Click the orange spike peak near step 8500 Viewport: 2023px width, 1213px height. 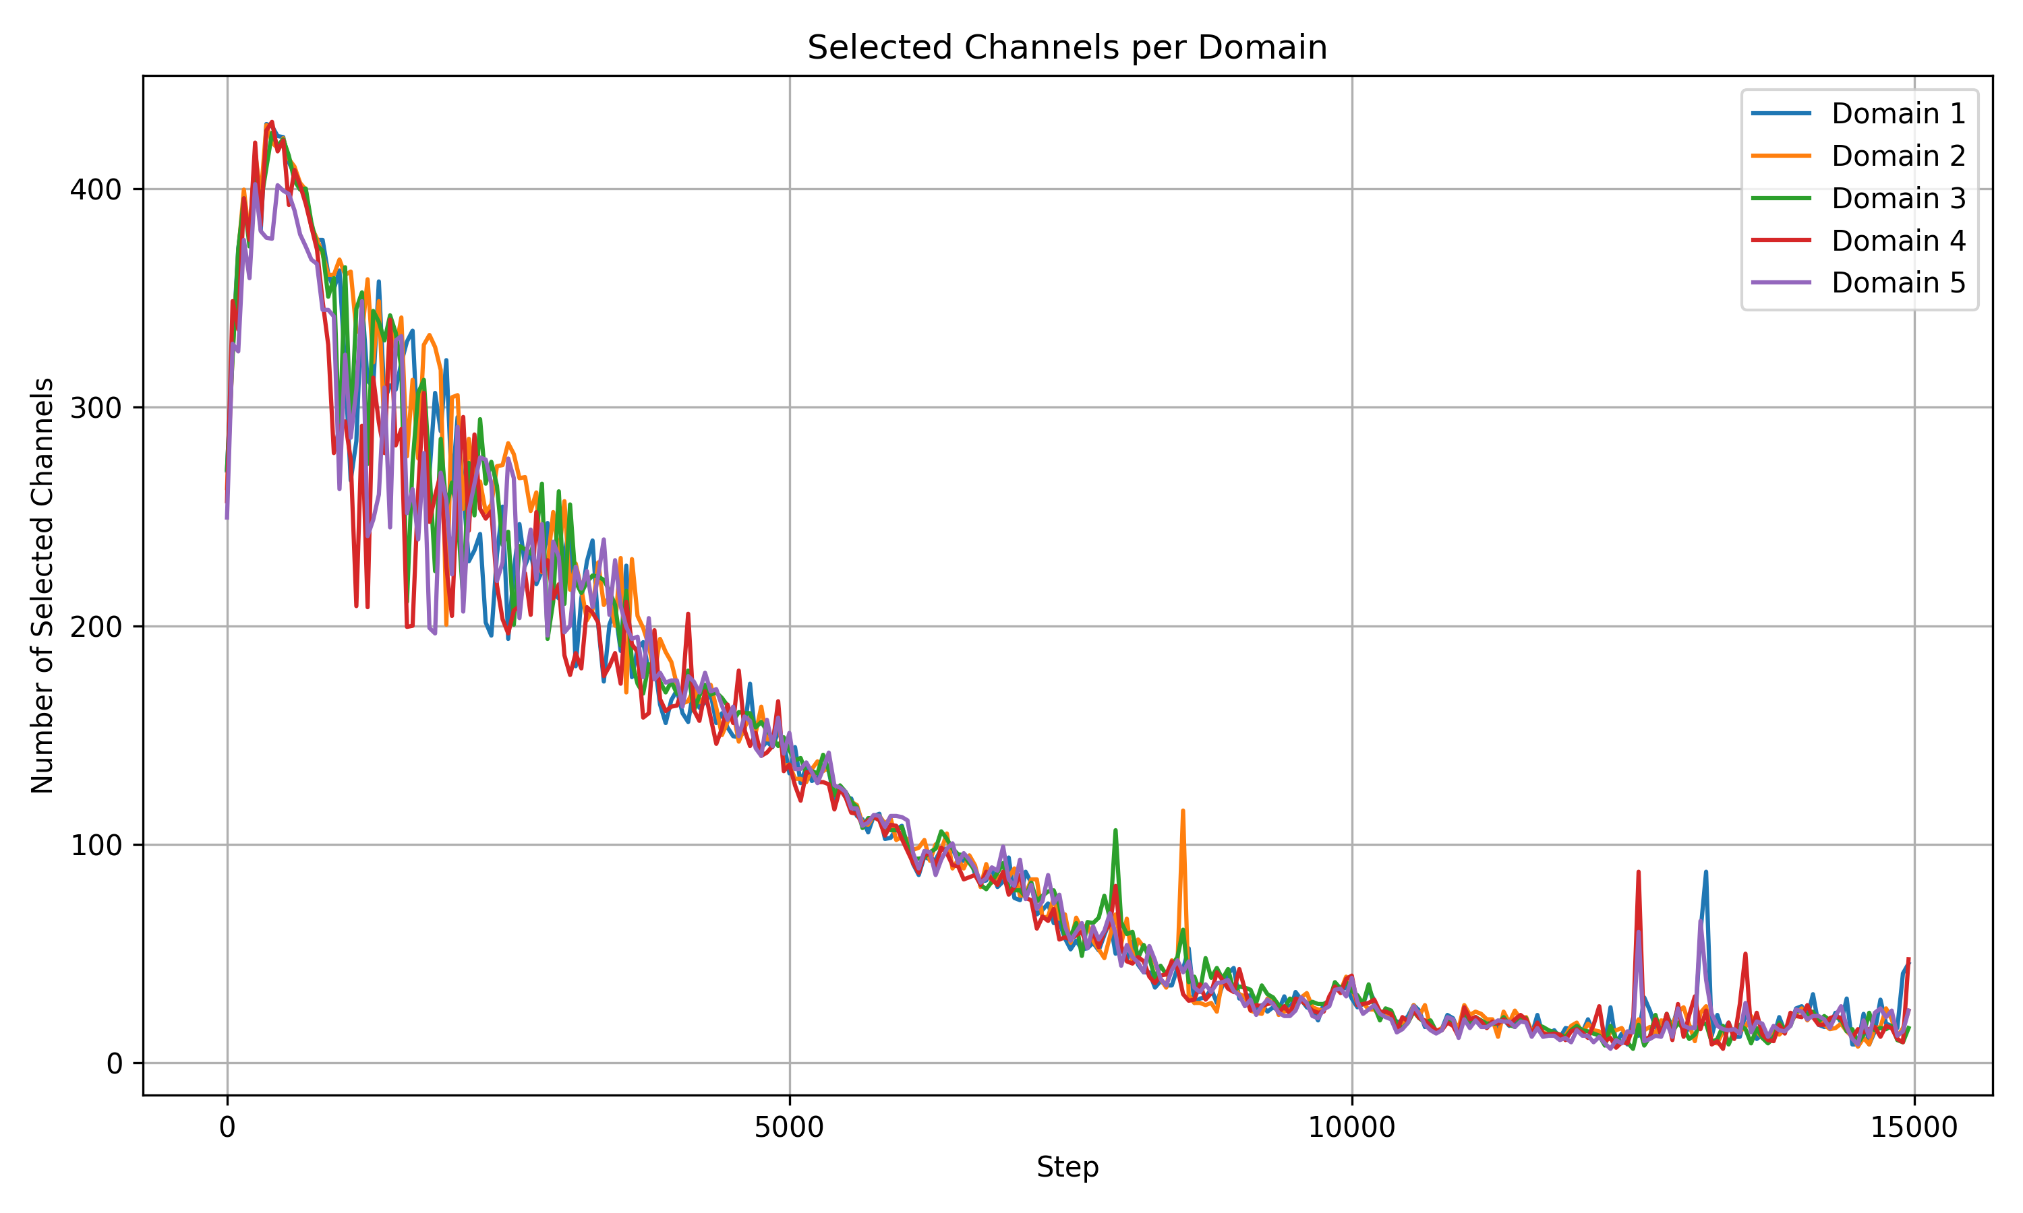coord(1182,811)
